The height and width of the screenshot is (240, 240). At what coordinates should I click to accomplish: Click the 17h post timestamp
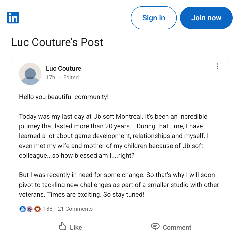point(51,78)
